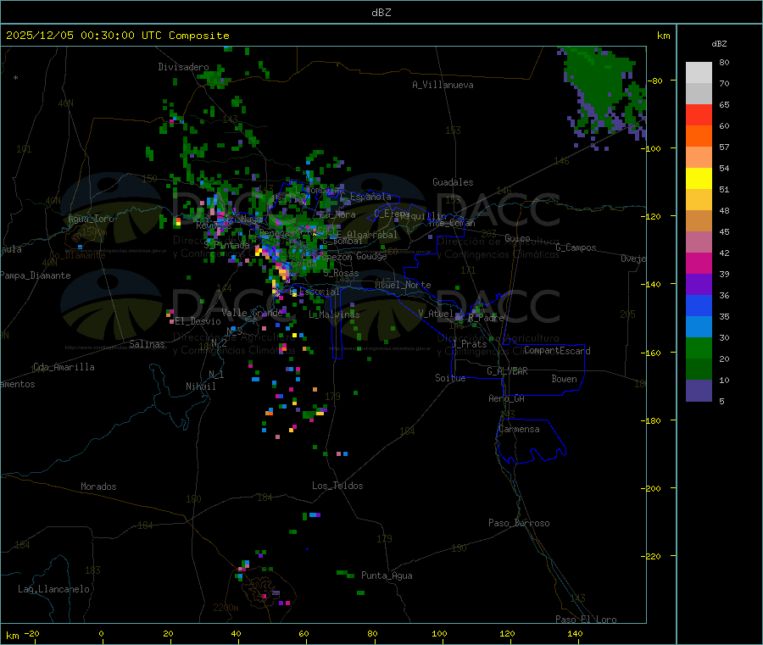Click the Guadales location label
This screenshot has width=763, height=645.
[453, 182]
